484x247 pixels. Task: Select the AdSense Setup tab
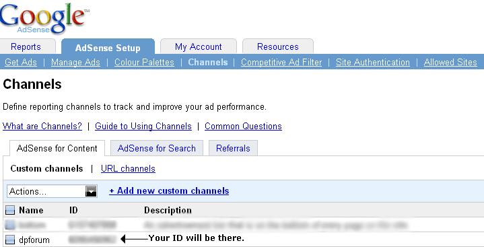pyautogui.click(x=108, y=47)
